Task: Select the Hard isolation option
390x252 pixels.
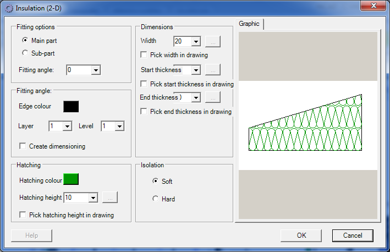Action: [156, 199]
